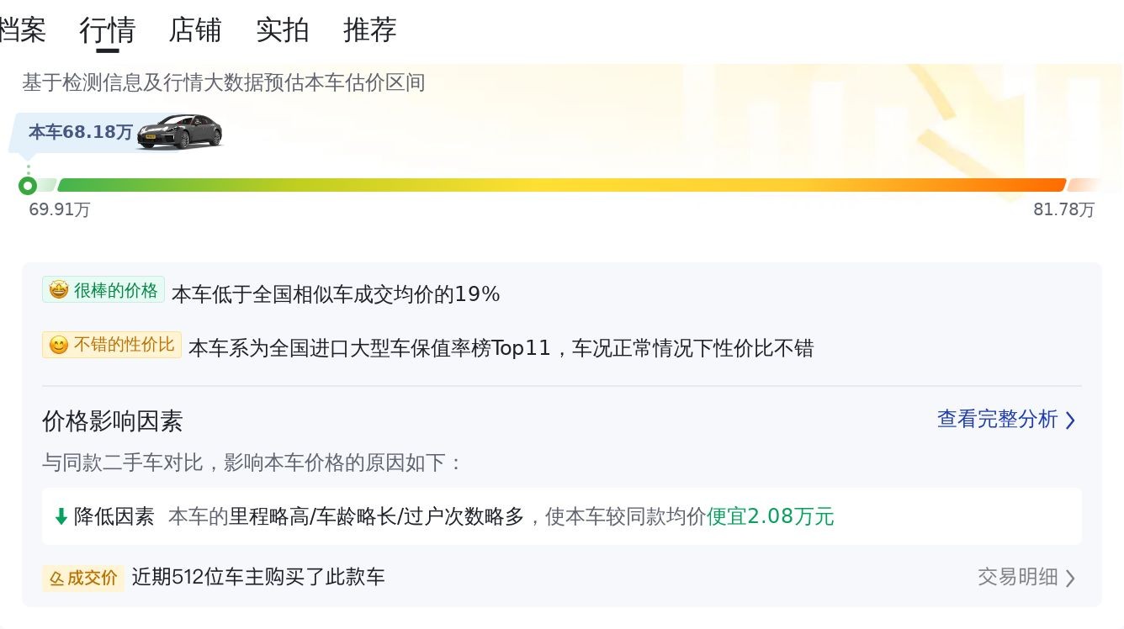Select the 行情 tab

click(107, 30)
